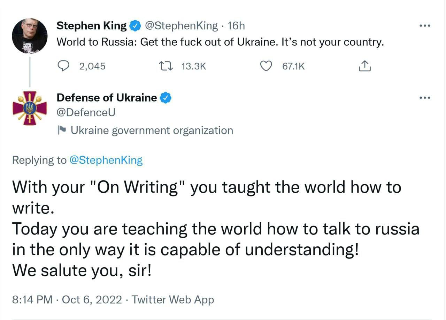Viewport: 446px width, 320px height.
Task: Like Stephen King's tweet with the heart icon
Action: click(267, 66)
